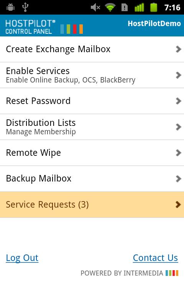
Task: Open the chevron next to Remote Wipe
Action: [x=178, y=153]
